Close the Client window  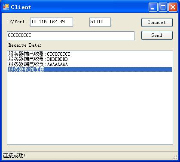click(173, 7)
